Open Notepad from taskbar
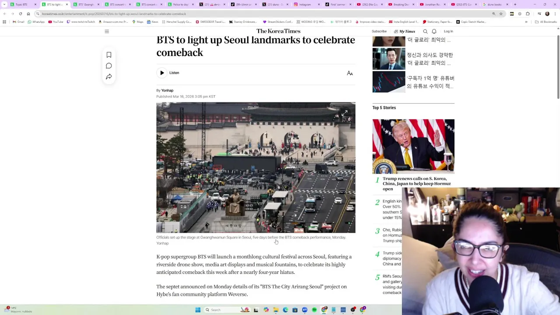The width and height of the screenshot is (560, 315). [333, 310]
